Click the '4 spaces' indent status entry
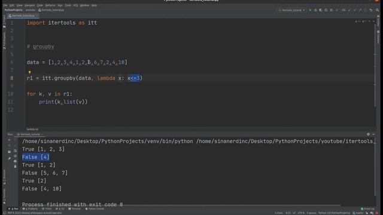 311,213
